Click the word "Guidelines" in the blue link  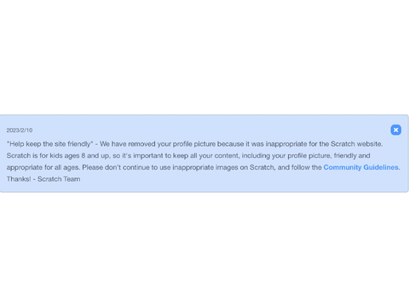tap(381, 167)
